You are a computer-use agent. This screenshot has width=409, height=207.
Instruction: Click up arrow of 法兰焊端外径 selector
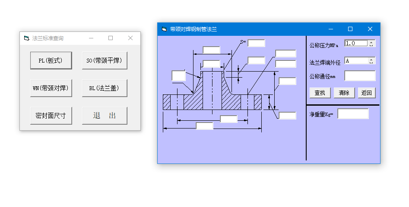pyautogui.click(x=371, y=59)
